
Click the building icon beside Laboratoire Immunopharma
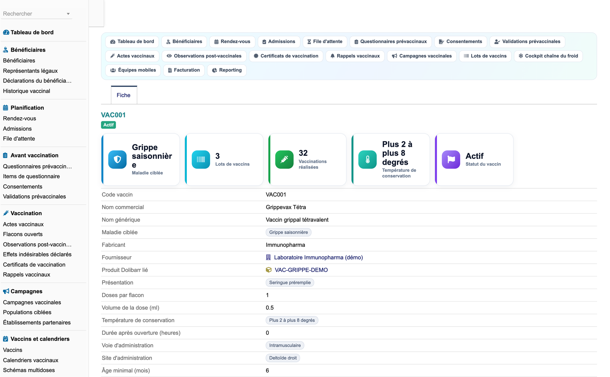pyautogui.click(x=268, y=257)
